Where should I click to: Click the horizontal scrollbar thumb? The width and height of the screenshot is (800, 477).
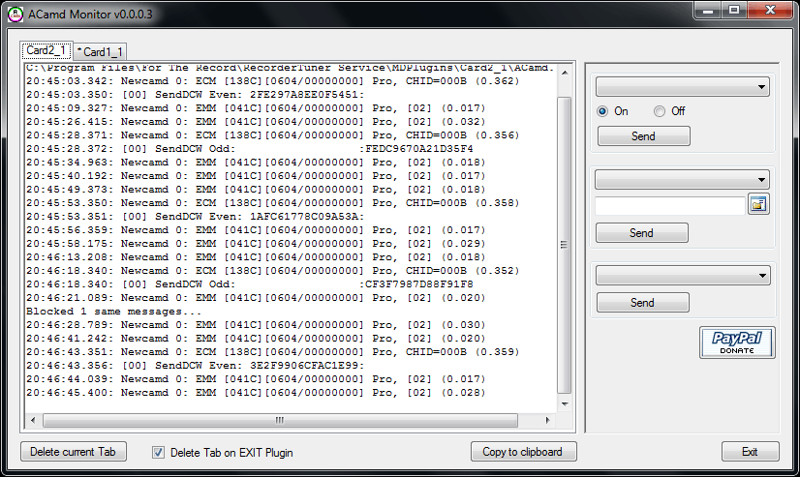click(280, 421)
